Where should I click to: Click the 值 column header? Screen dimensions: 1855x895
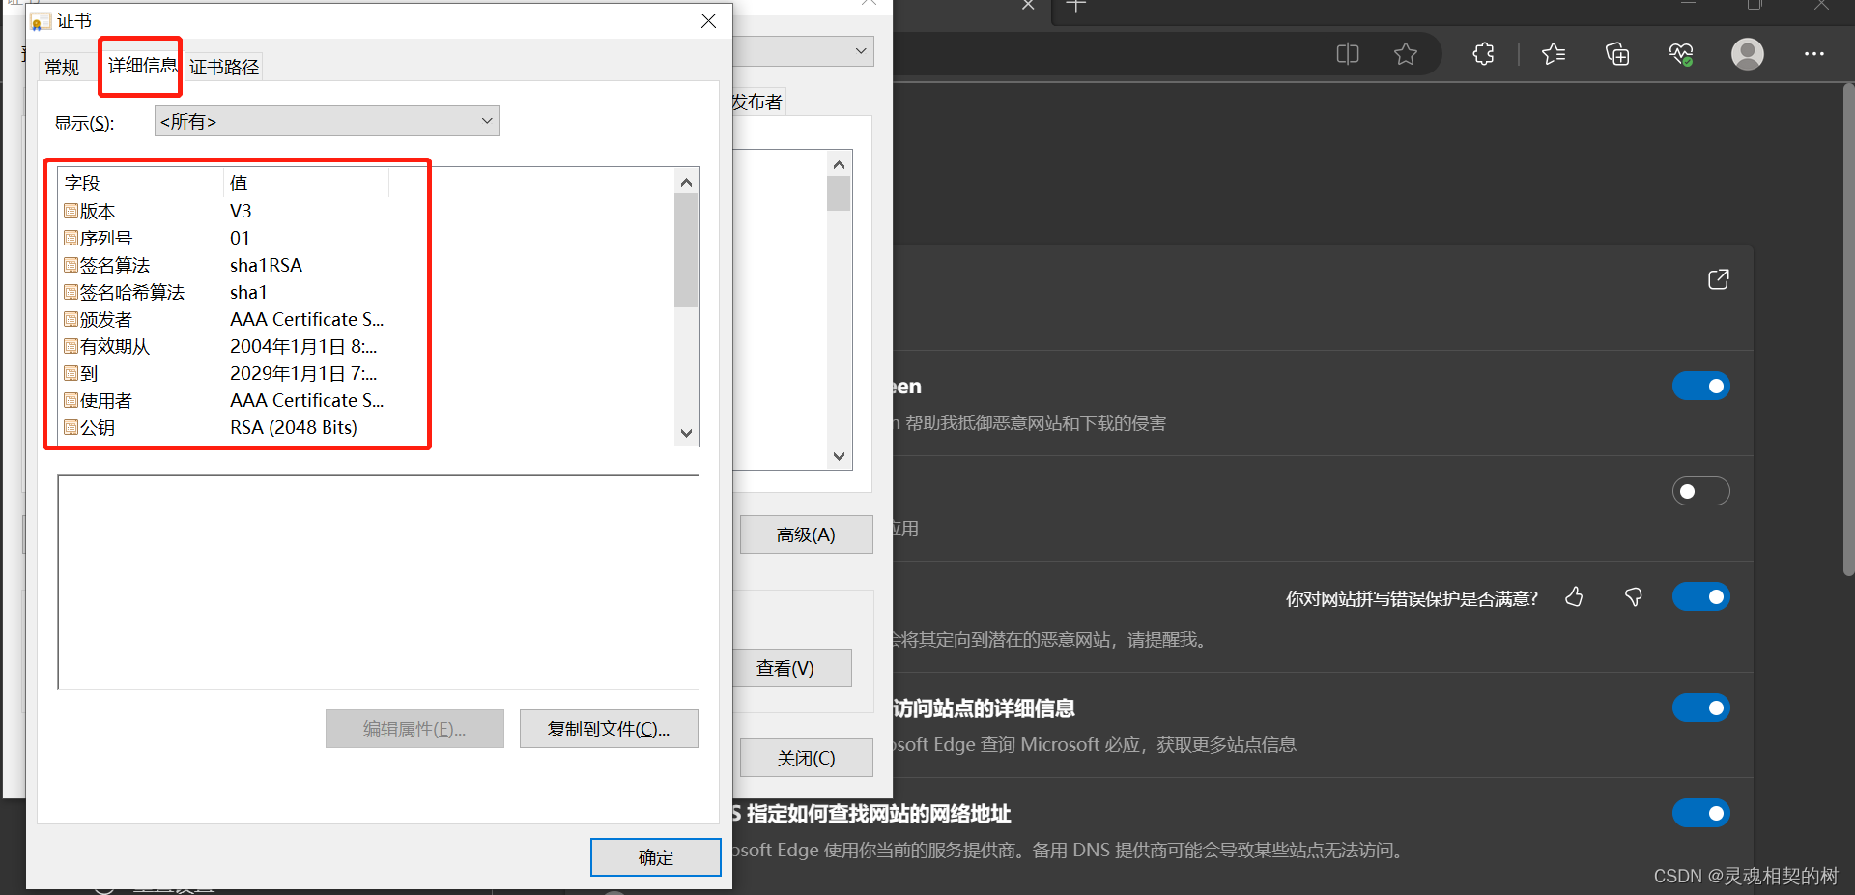(x=306, y=183)
